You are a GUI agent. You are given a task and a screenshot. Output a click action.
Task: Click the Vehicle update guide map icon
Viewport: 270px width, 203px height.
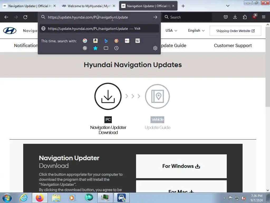(x=157, y=96)
